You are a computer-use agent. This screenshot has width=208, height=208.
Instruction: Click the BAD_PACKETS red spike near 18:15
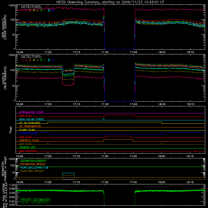195,151
